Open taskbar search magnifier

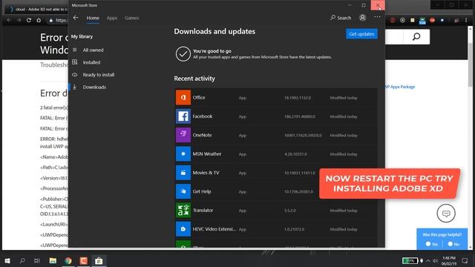click(x=22, y=260)
